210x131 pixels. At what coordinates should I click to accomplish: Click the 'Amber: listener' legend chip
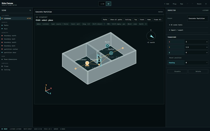click(43, 24)
